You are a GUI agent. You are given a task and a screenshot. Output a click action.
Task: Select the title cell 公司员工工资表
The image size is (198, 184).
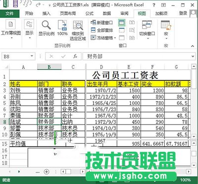click(125, 75)
